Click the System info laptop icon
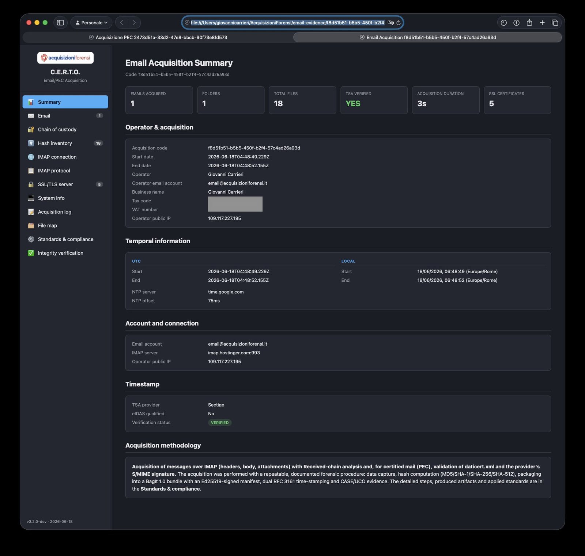Screen dimensions: 585x556 pos(31,198)
